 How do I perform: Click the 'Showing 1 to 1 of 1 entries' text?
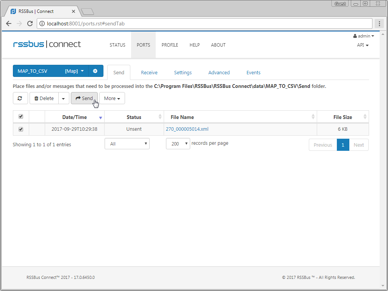(42, 144)
